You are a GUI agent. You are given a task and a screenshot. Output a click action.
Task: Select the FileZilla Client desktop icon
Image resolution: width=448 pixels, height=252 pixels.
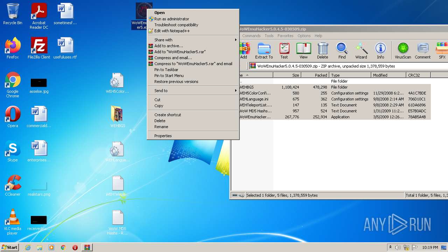39,48
